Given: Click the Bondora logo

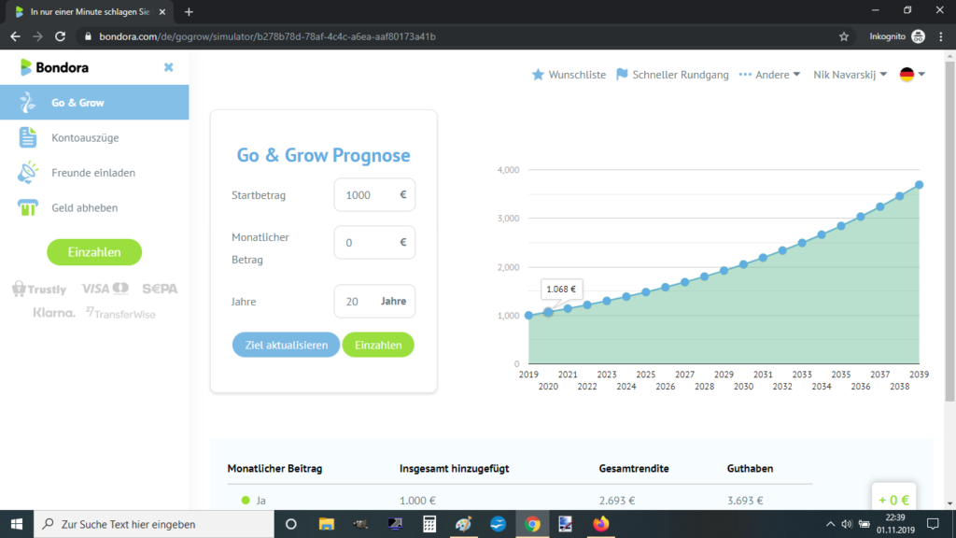Looking at the screenshot, I should (54, 67).
